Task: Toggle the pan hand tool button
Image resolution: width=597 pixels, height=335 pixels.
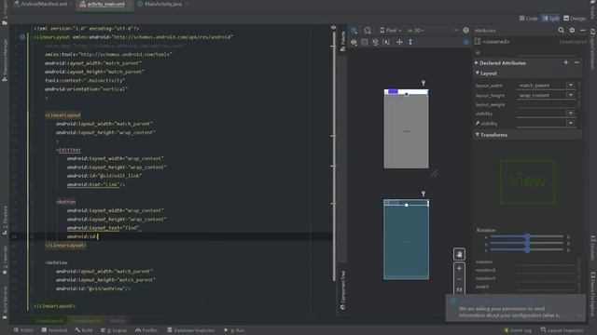Action: pos(459,254)
